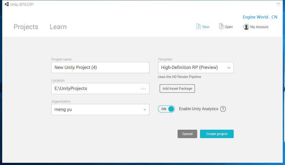This screenshot has height=165, width=285.
Task: Click the 'Enable Unity Analytics' label
Action: click(x=199, y=109)
